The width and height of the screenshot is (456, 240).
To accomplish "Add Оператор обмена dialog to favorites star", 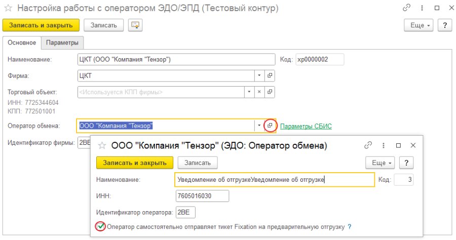I will coord(102,145).
